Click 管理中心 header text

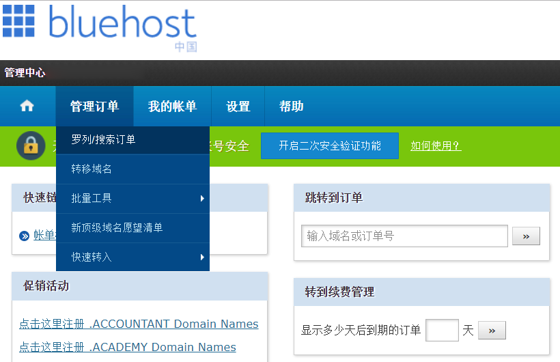[x=25, y=72]
